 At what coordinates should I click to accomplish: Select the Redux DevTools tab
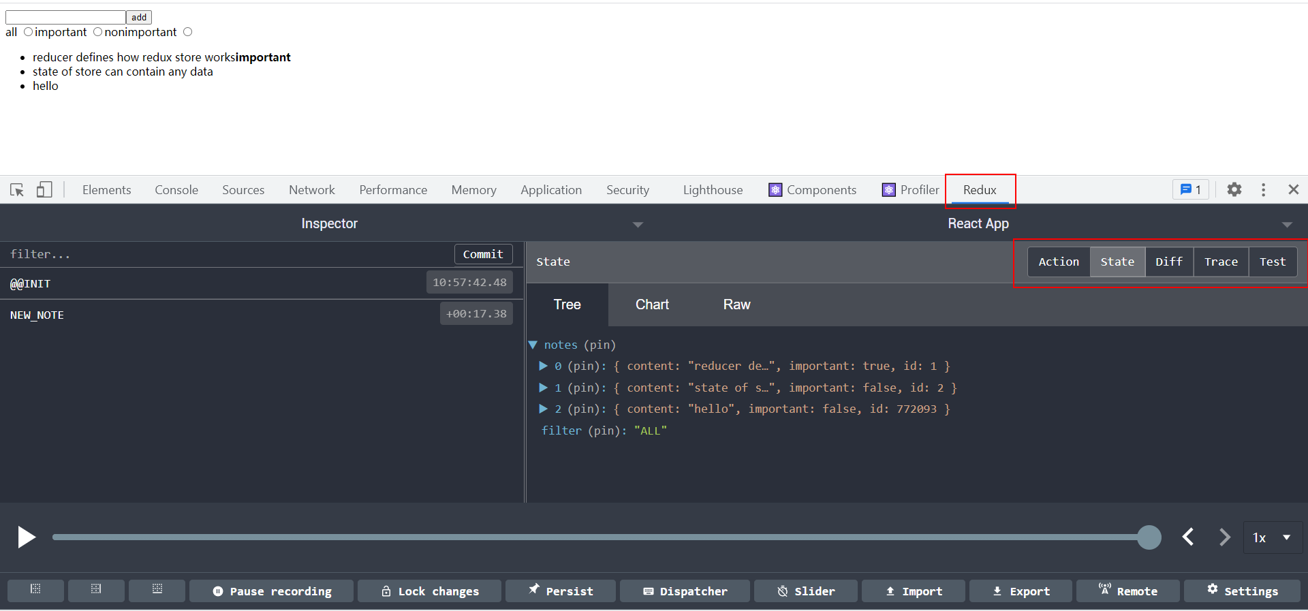[x=980, y=190]
